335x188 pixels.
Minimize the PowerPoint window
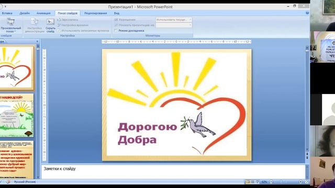(288, 6)
